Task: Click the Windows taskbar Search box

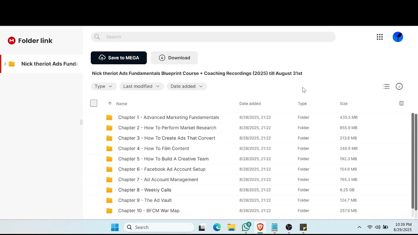Action: pos(159,227)
